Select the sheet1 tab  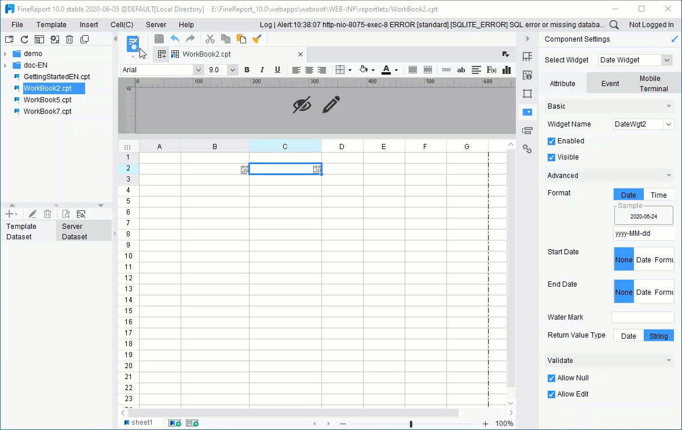[138, 422]
